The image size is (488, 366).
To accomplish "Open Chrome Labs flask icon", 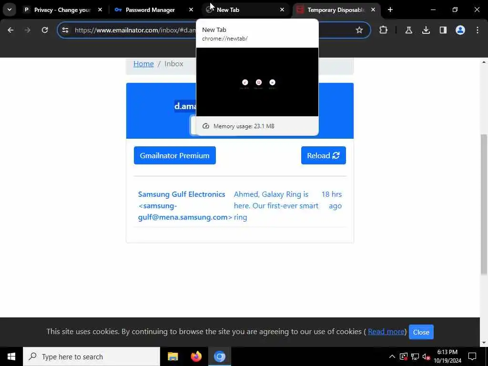I will click(x=408, y=30).
